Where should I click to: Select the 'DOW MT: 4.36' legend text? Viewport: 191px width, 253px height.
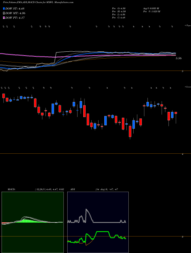[15, 13]
